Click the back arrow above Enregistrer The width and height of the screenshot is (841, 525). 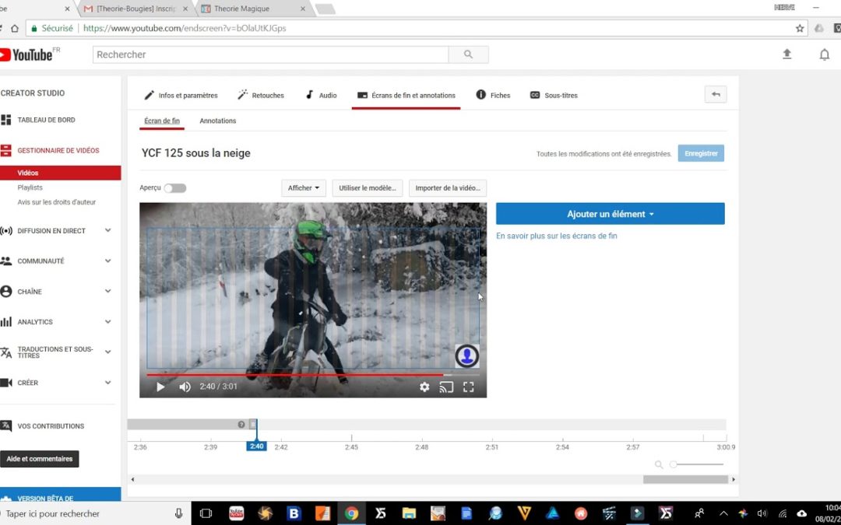click(x=715, y=93)
